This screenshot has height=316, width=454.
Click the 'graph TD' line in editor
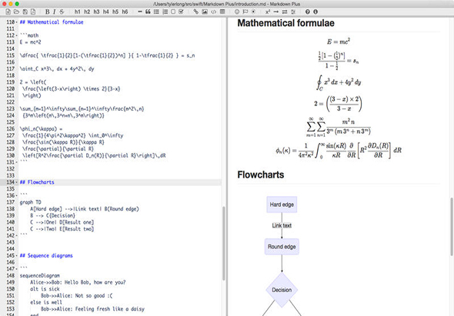[31, 202]
